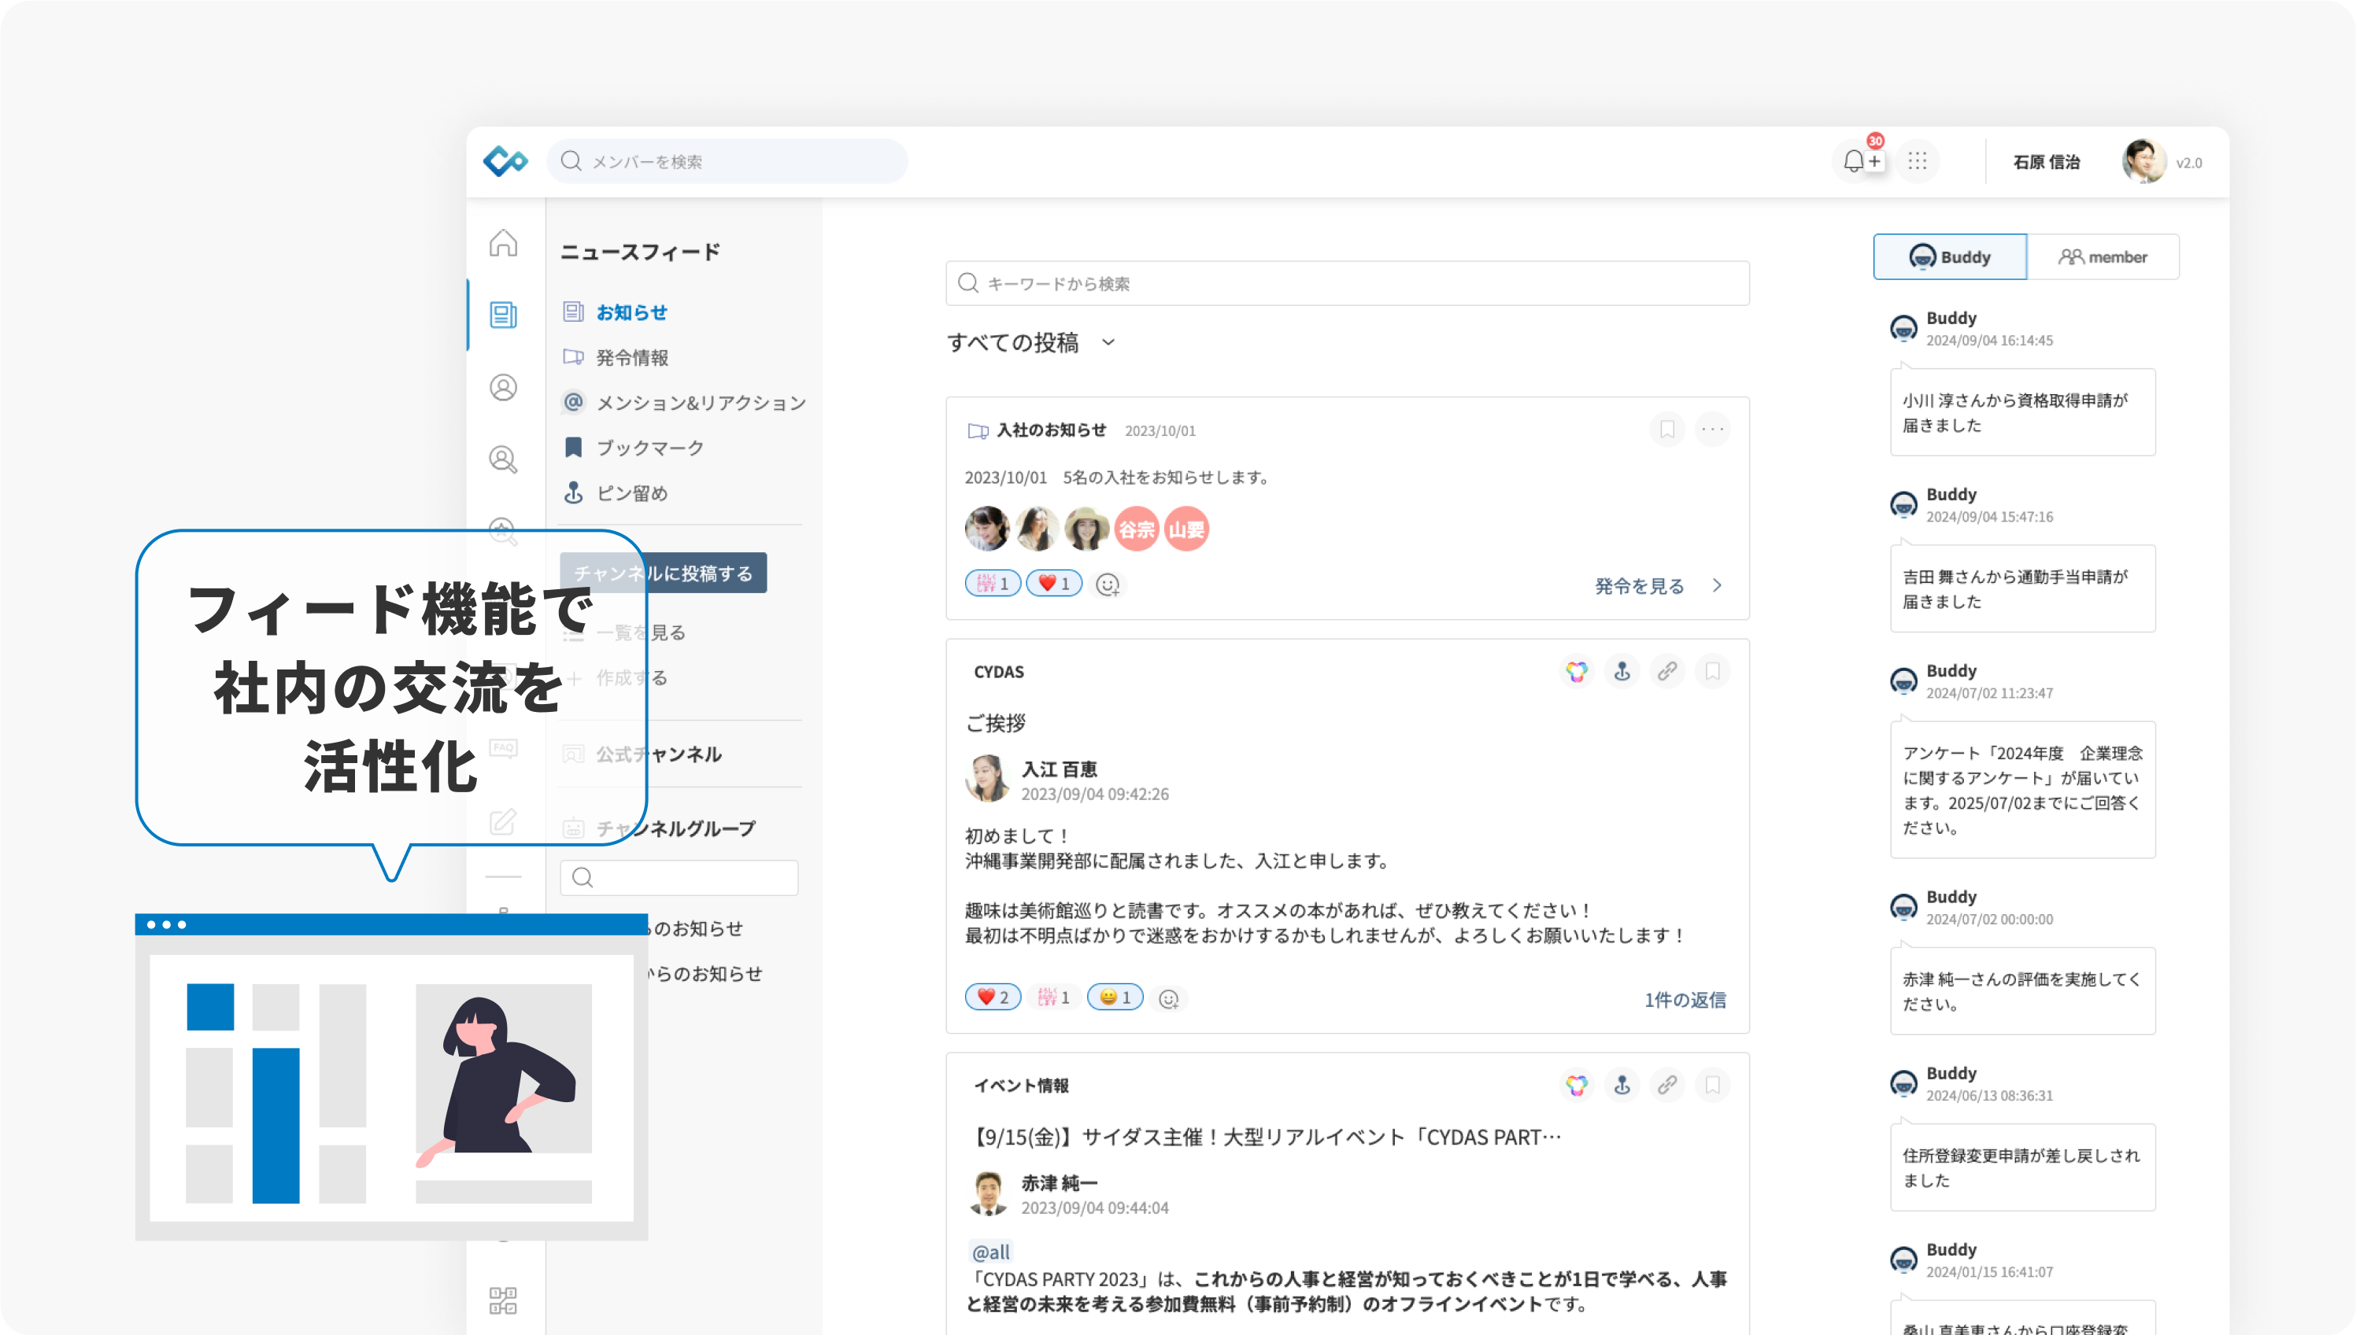Select ピン留め menu item
The width and height of the screenshot is (2356, 1335).
631,492
